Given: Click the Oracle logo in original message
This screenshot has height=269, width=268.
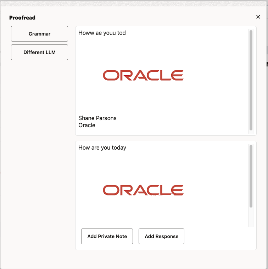Looking at the screenshot, I should pos(143,75).
